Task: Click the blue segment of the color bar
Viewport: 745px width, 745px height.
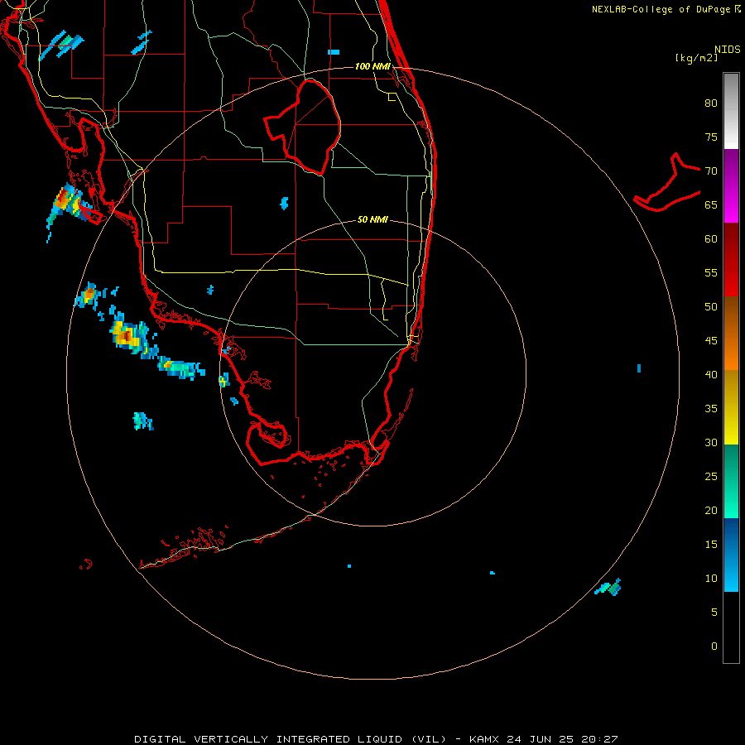Action: coord(731,555)
